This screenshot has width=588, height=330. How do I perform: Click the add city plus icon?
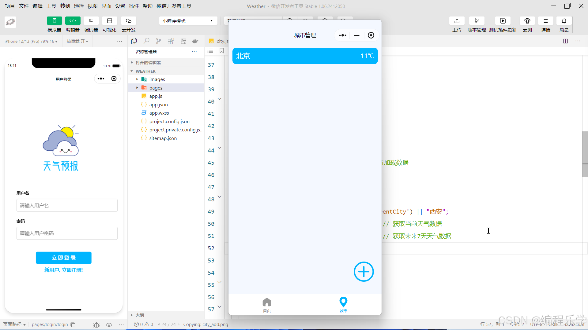[364, 272]
